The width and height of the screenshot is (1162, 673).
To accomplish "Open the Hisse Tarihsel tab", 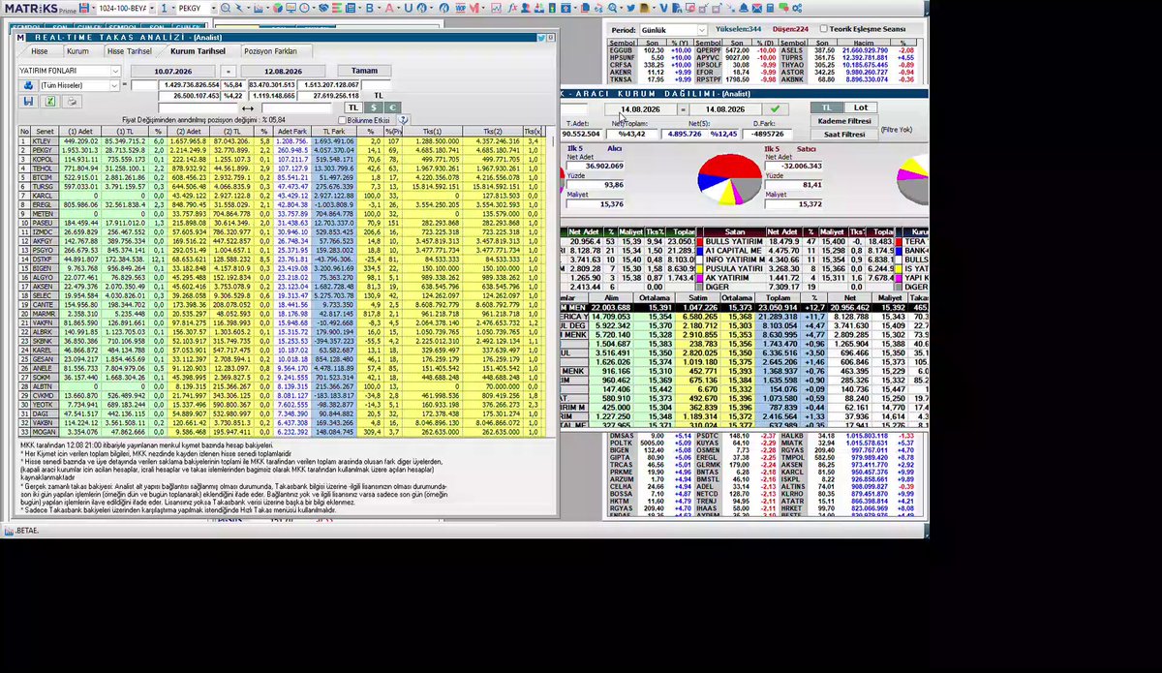I will [x=130, y=50].
